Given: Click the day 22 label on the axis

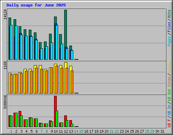Looking at the screenshot, I should (117, 131).
